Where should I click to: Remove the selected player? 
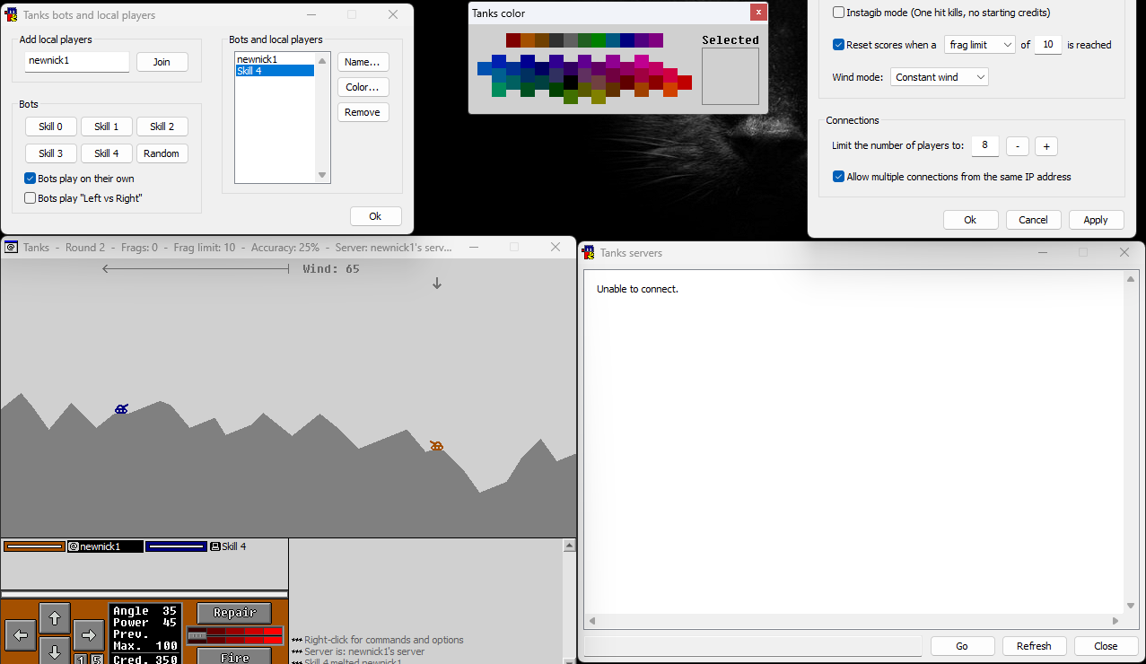[363, 112]
